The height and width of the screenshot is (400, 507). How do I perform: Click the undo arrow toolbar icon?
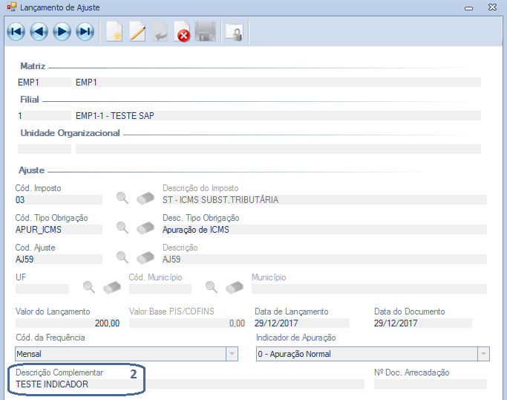[x=160, y=32]
